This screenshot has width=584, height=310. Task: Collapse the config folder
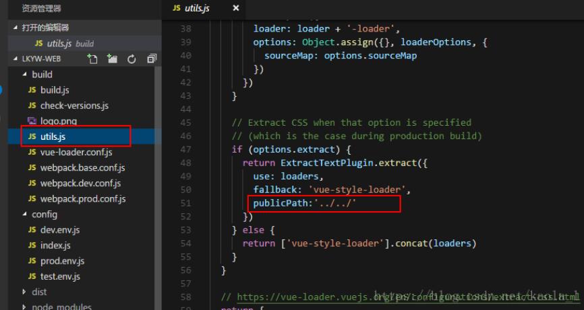coord(24,215)
